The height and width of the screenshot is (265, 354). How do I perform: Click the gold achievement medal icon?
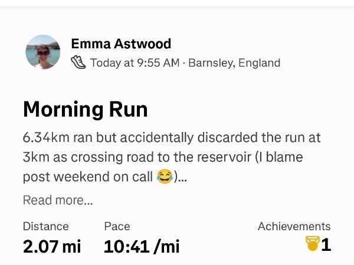pos(312,244)
